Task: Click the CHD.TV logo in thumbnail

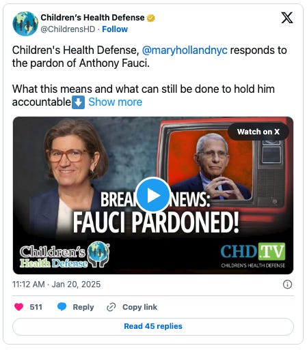Action: point(253,255)
